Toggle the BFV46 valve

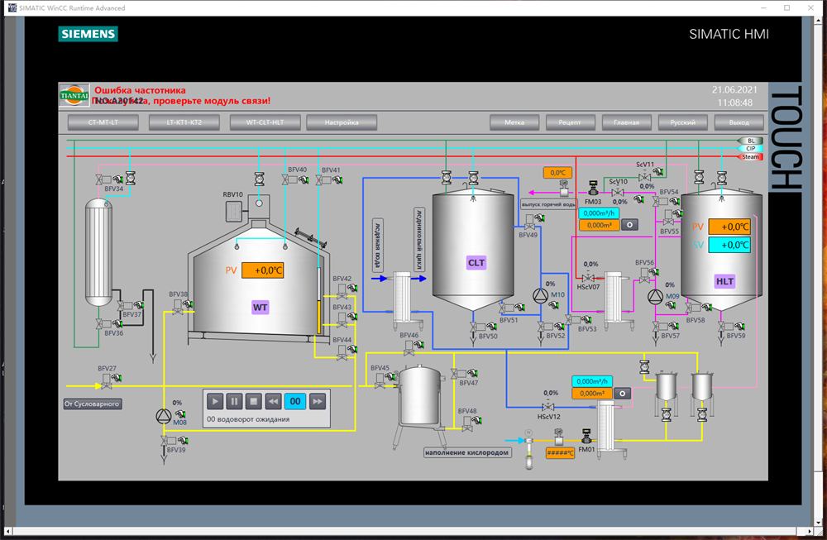pos(409,348)
